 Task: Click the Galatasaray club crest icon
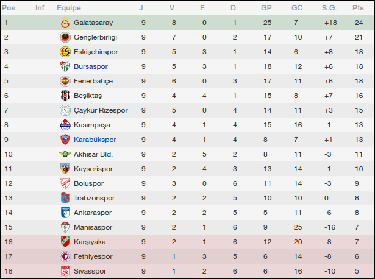(x=64, y=23)
